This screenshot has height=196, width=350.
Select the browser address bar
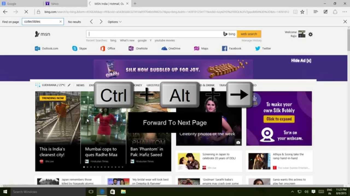pos(166,12)
